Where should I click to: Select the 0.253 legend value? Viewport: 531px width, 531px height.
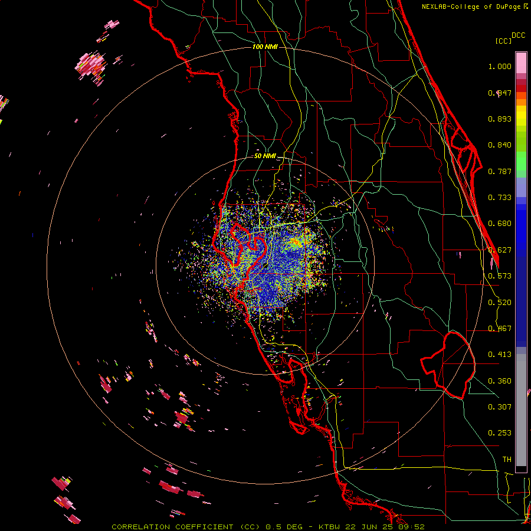(500, 433)
